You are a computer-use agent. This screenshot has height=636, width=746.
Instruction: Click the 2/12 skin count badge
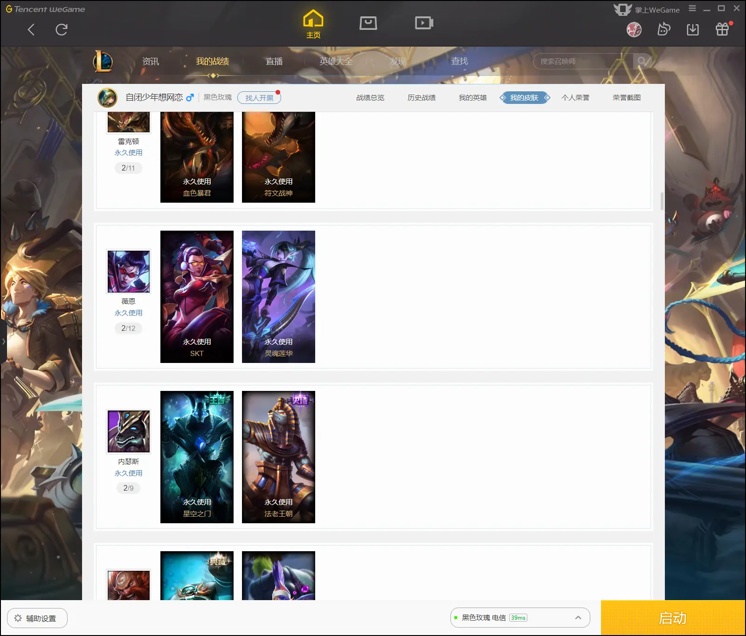(x=128, y=328)
